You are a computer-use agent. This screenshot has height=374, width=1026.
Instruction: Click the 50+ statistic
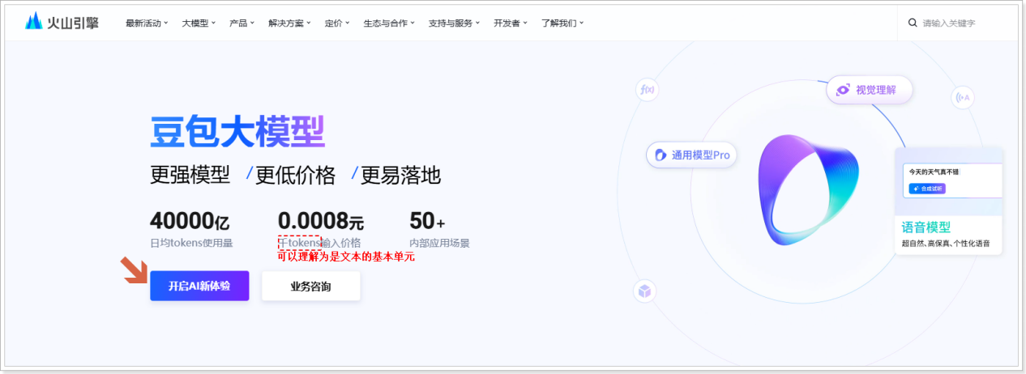click(x=427, y=219)
